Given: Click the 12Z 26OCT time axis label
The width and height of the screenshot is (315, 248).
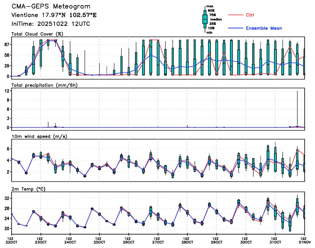Looking at the screenshot, I should click(129, 240).
